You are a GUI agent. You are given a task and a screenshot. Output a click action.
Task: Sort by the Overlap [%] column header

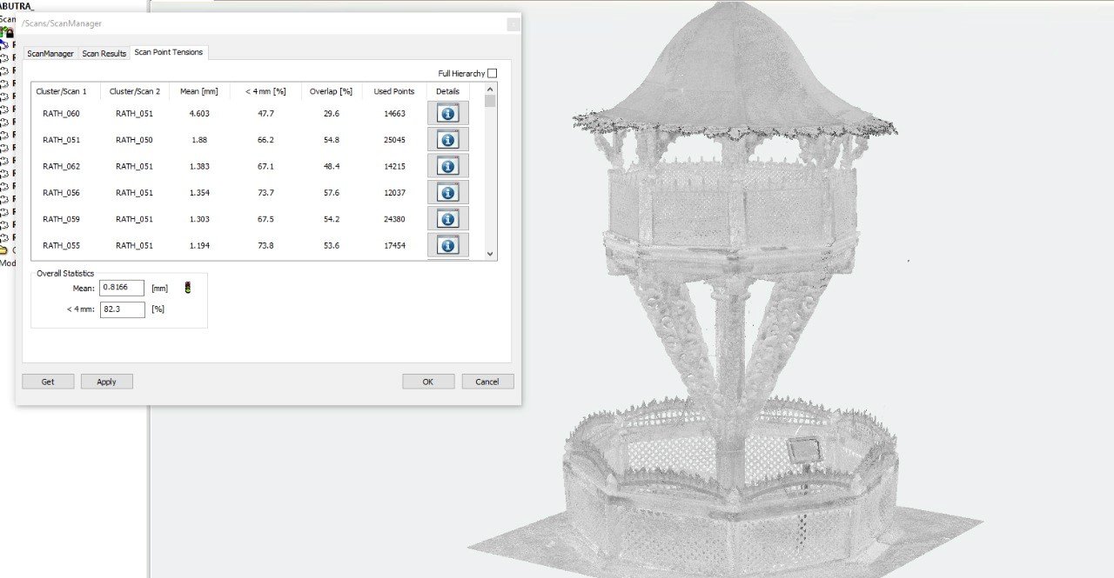click(x=331, y=91)
